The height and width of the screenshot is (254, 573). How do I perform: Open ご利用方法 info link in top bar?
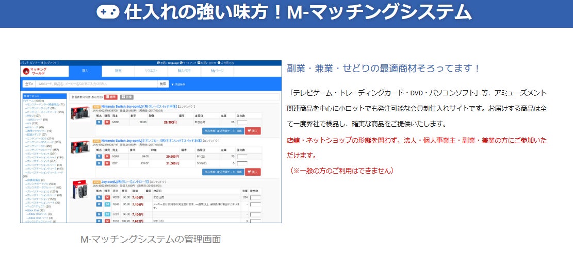pyautogui.click(x=226, y=63)
